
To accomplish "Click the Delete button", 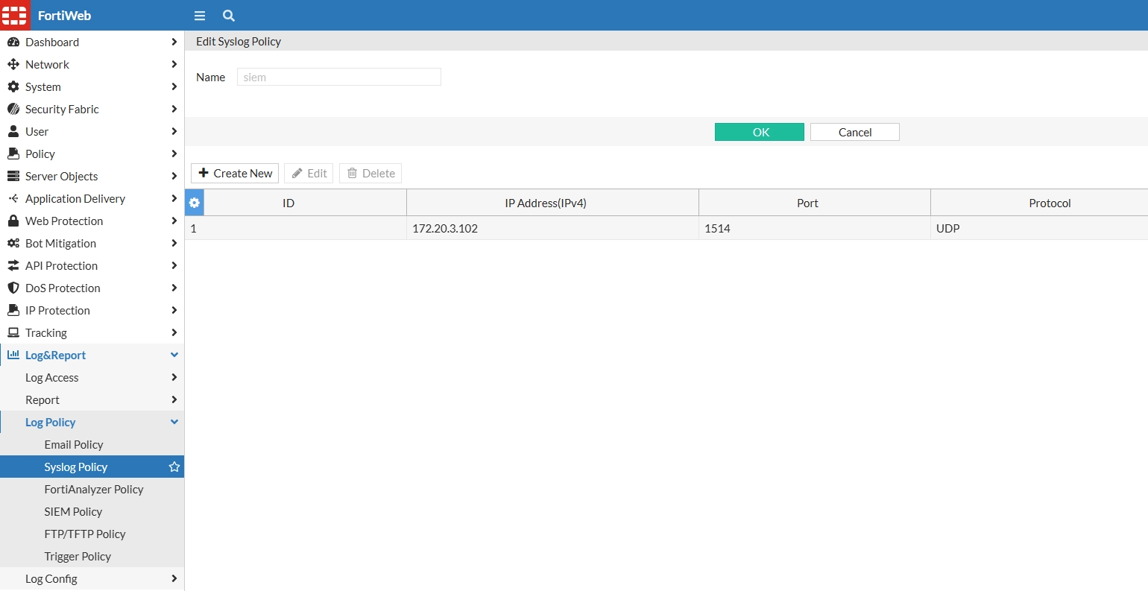I will (370, 174).
